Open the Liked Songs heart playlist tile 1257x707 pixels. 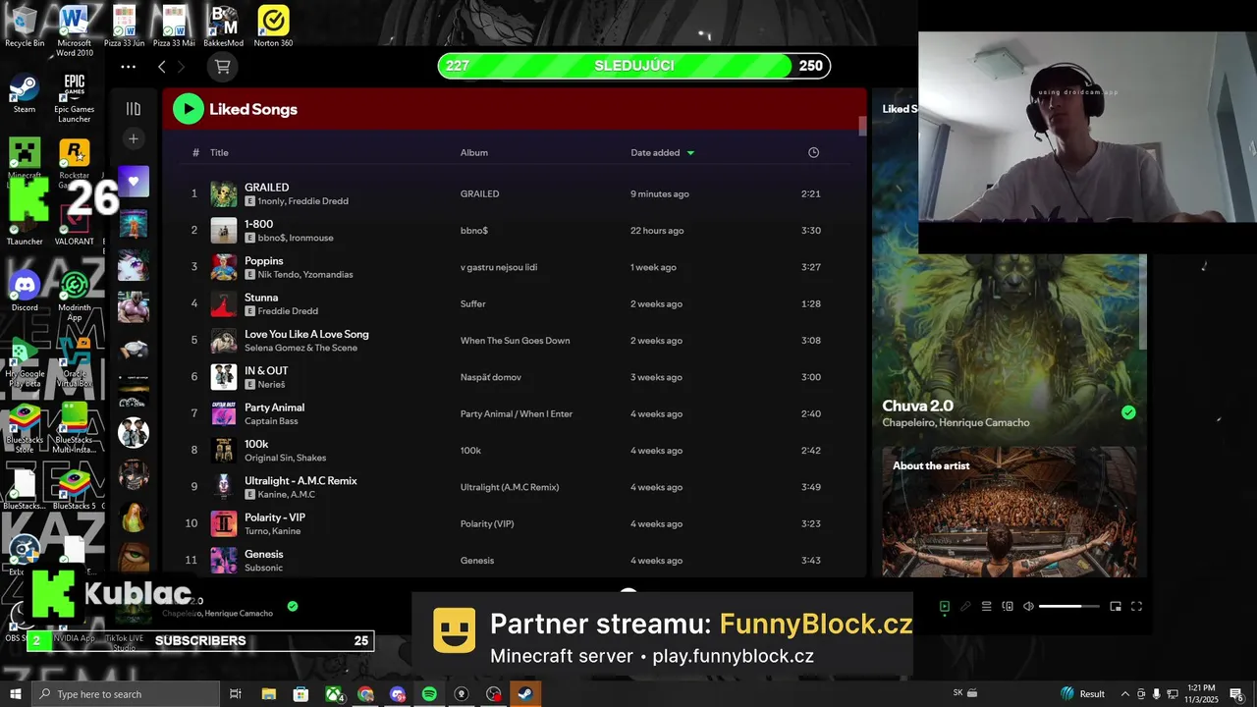point(134,182)
